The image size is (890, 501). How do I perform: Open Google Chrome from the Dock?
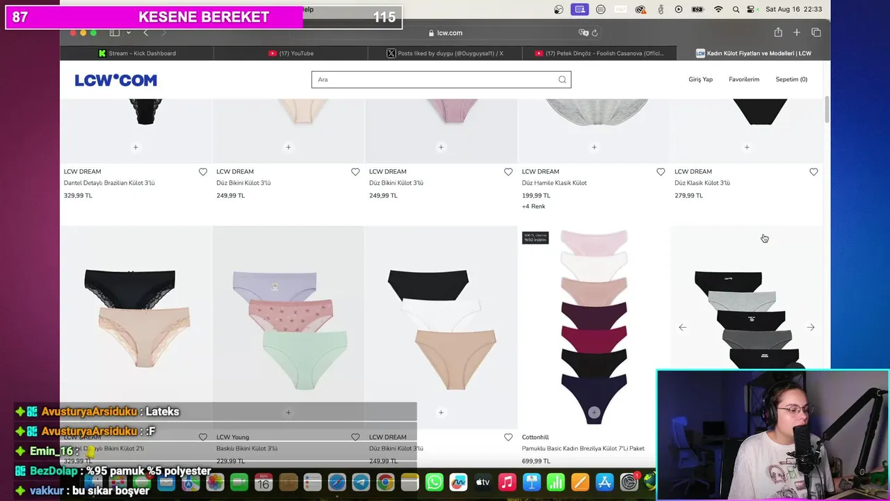385,482
